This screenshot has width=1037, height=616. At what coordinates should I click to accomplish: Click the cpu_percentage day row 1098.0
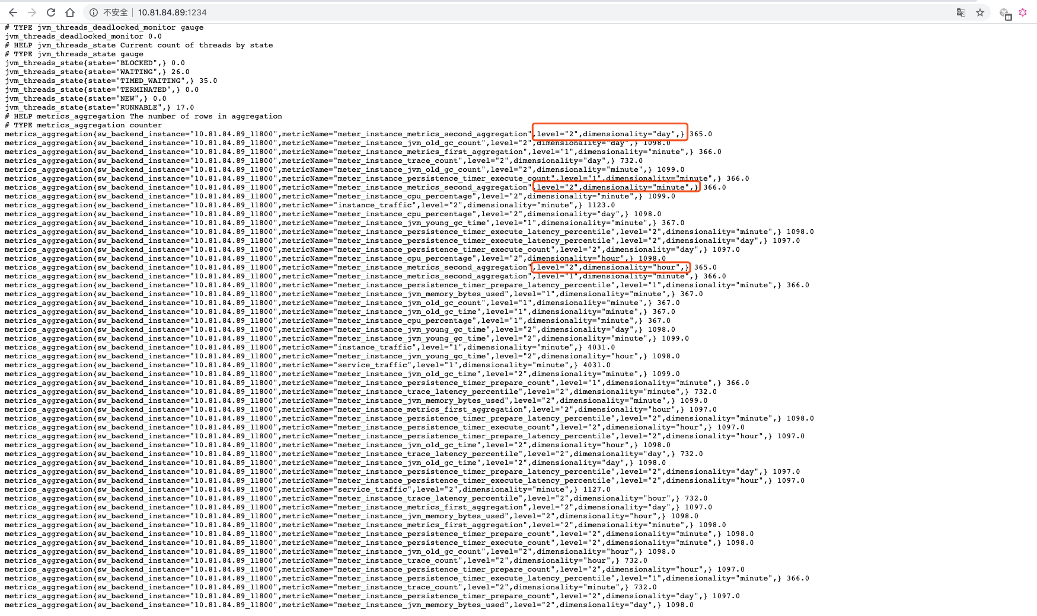333,214
